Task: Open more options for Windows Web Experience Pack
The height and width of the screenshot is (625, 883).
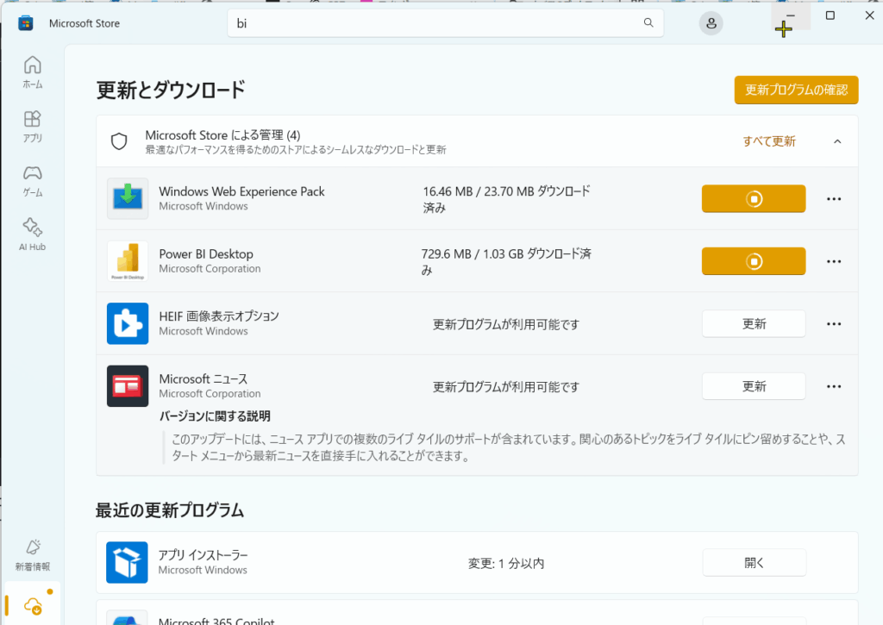Action: pos(834,199)
